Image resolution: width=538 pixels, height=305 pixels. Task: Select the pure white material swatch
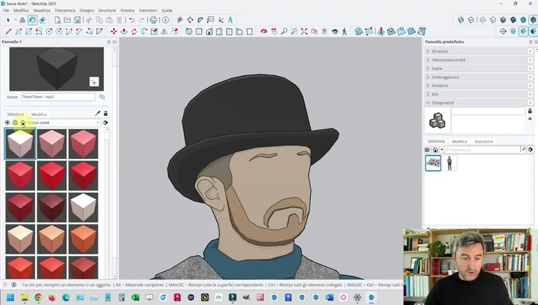click(x=83, y=207)
